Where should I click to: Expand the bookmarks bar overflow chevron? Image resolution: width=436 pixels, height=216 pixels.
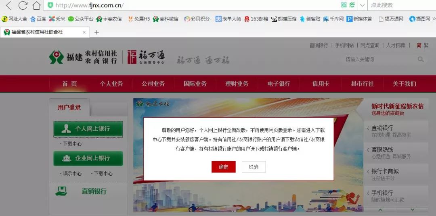click(x=434, y=19)
